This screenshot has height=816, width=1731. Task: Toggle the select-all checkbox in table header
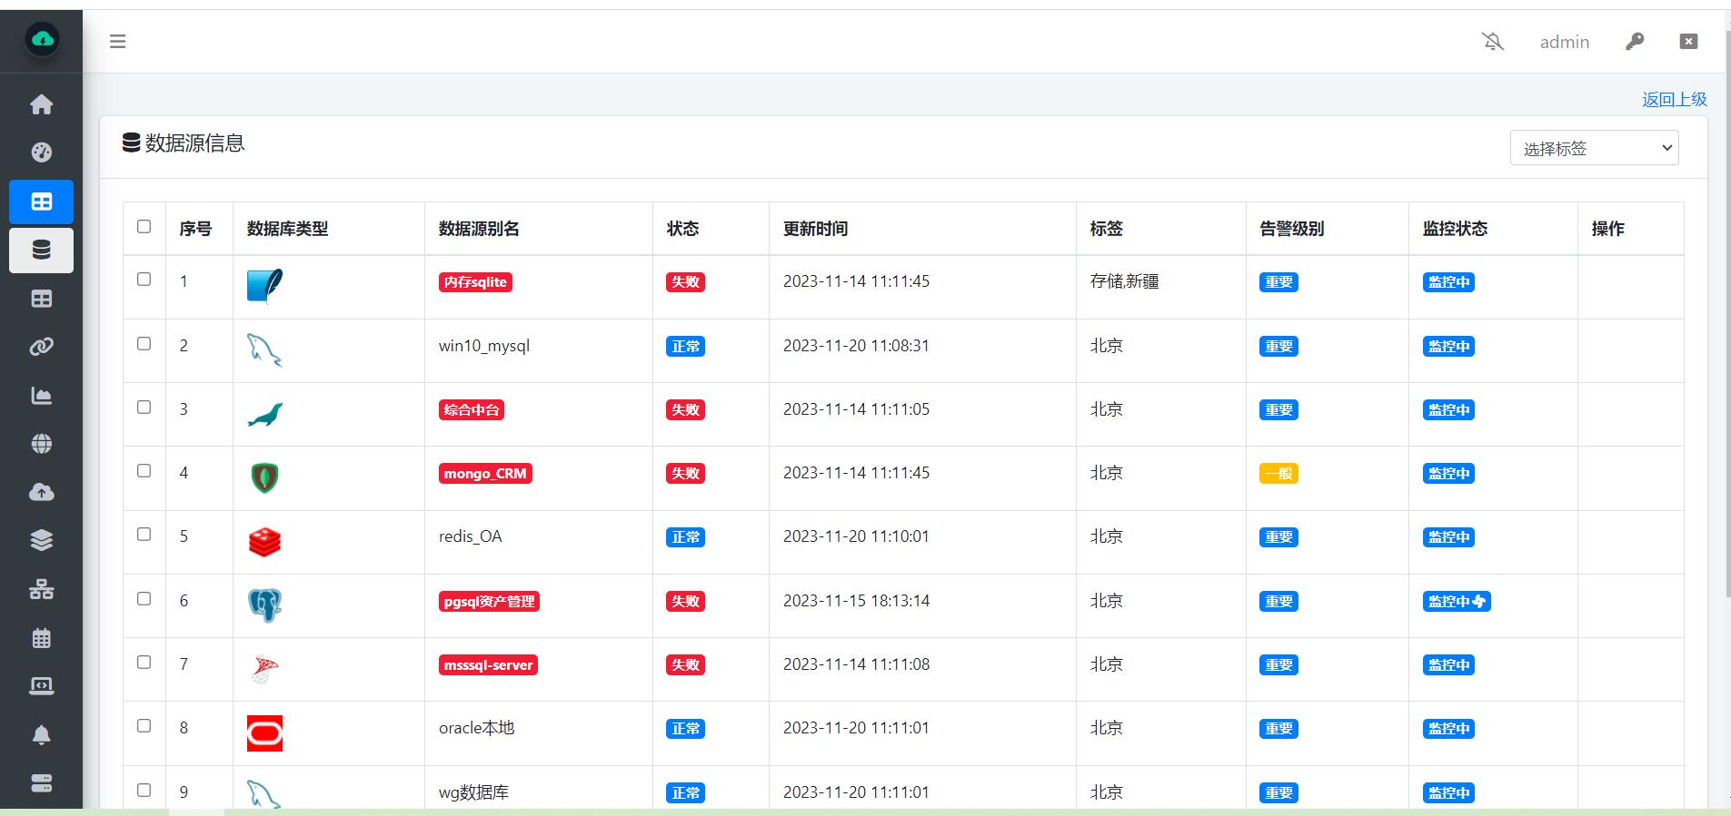144,227
